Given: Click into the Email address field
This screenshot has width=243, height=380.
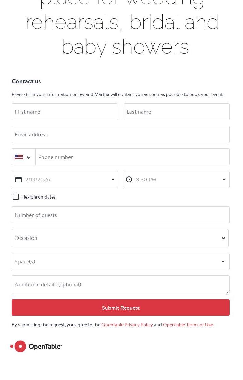Looking at the screenshot, I should [x=120, y=135].
